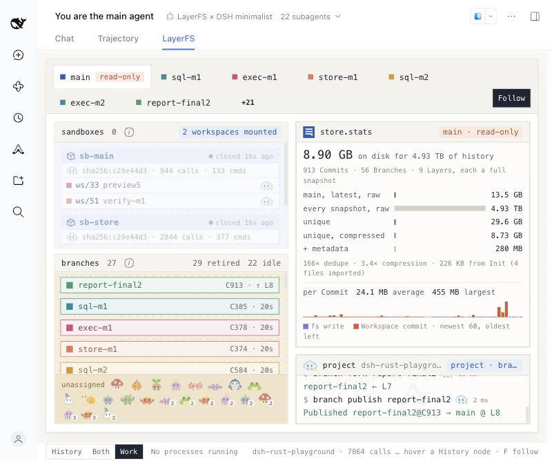Switch bottom view mode to Both
This screenshot has width=552, height=461.
pos(101,451)
